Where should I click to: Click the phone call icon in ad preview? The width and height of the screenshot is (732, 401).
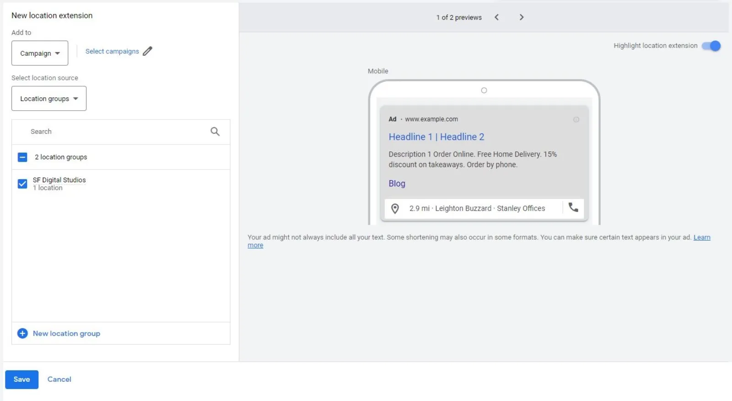click(x=573, y=208)
